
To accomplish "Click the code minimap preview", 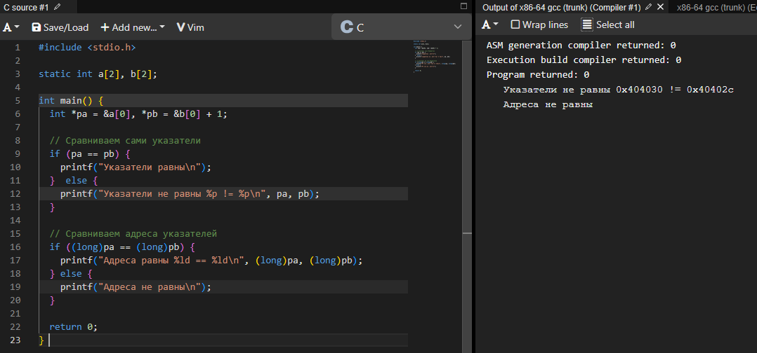I will point(435,56).
